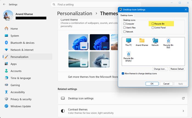
Task: Click the back arrow in Settings
Action: (4, 4)
